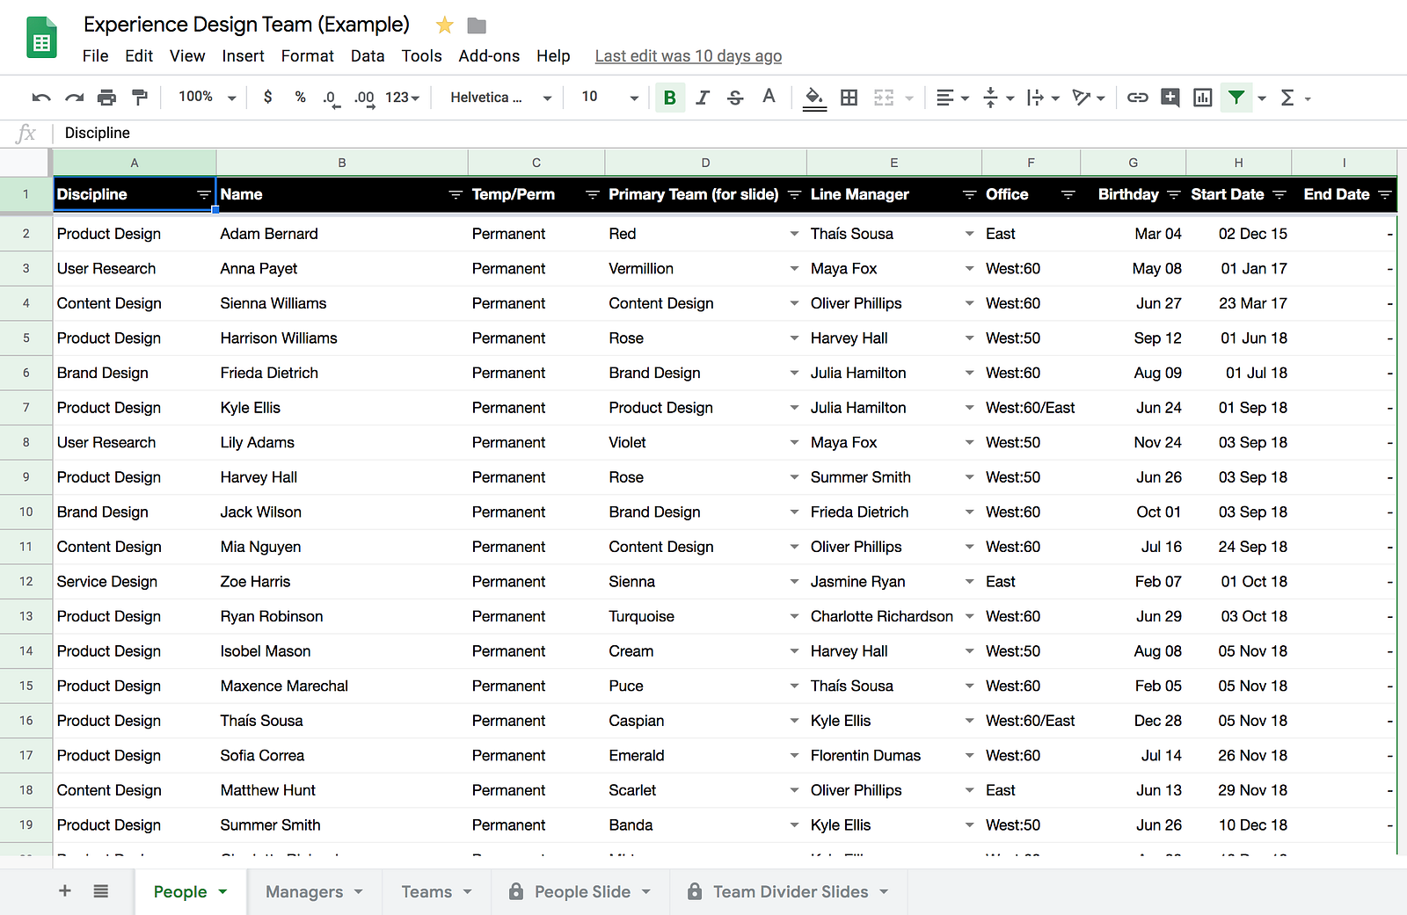Viewport: 1407px width, 915px height.
Task: Toggle the green filter icon
Action: (1236, 98)
